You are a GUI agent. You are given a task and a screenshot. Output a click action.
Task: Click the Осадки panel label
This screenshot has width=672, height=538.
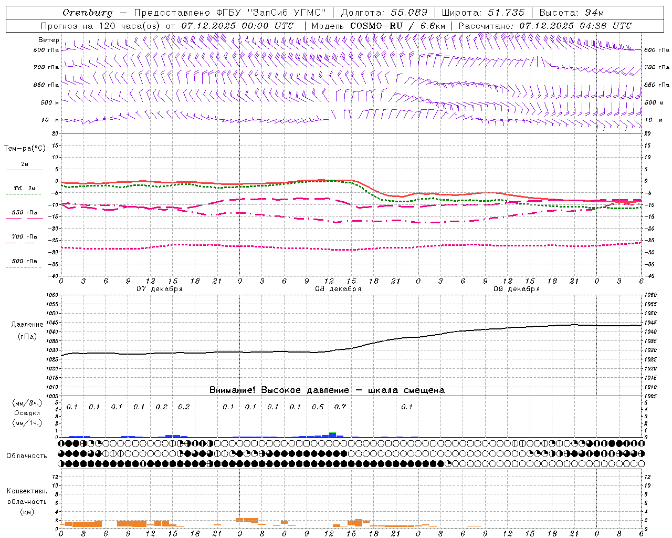tap(27, 413)
